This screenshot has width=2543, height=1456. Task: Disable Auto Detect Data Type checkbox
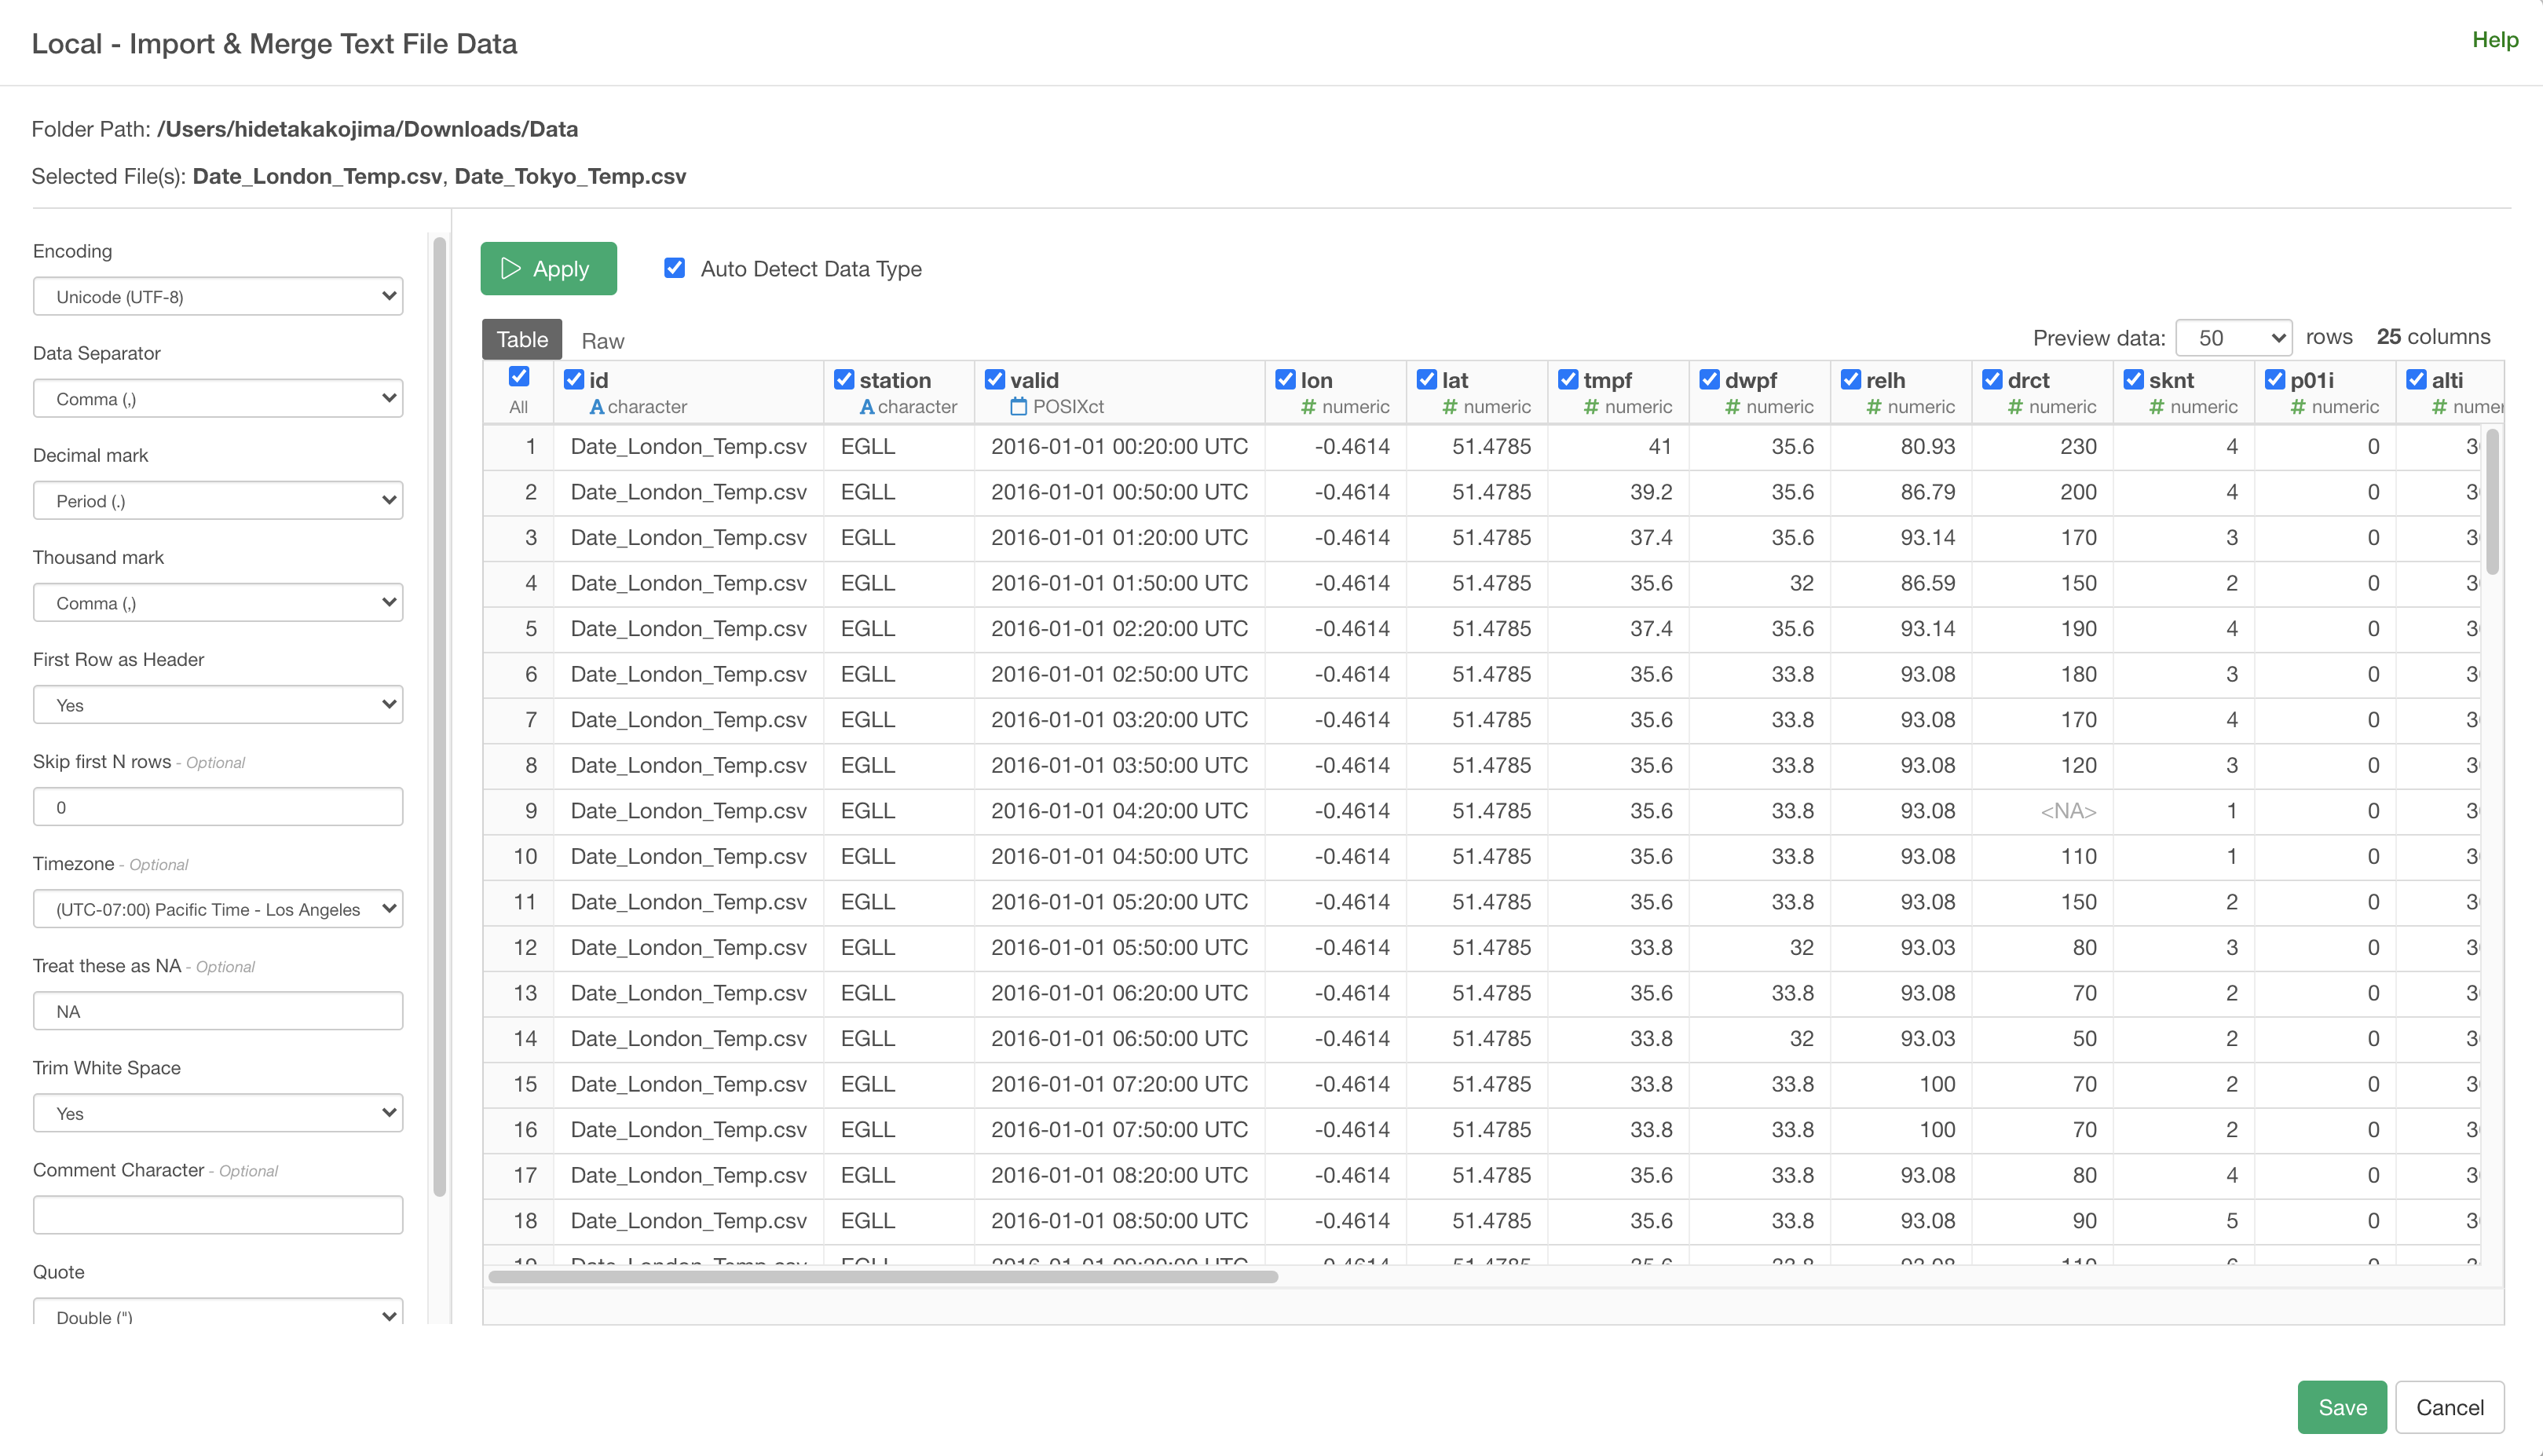[674, 268]
